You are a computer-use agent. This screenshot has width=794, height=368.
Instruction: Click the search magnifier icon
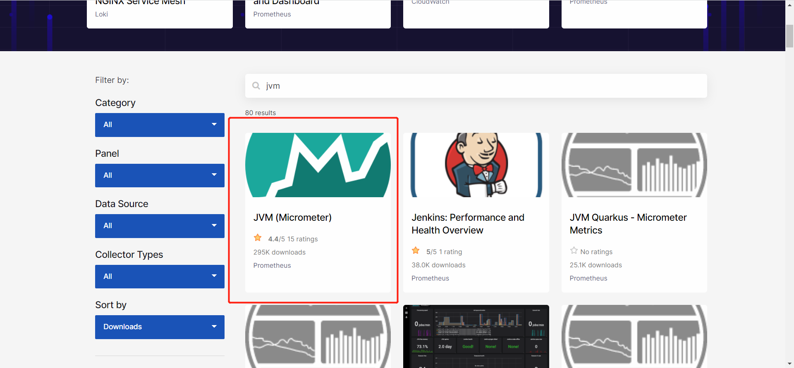(x=256, y=86)
